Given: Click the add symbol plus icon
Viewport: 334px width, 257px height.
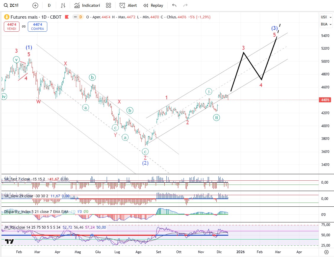Looking at the screenshot, I should coord(35,5).
